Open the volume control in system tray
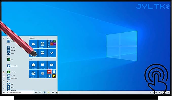 156,93
